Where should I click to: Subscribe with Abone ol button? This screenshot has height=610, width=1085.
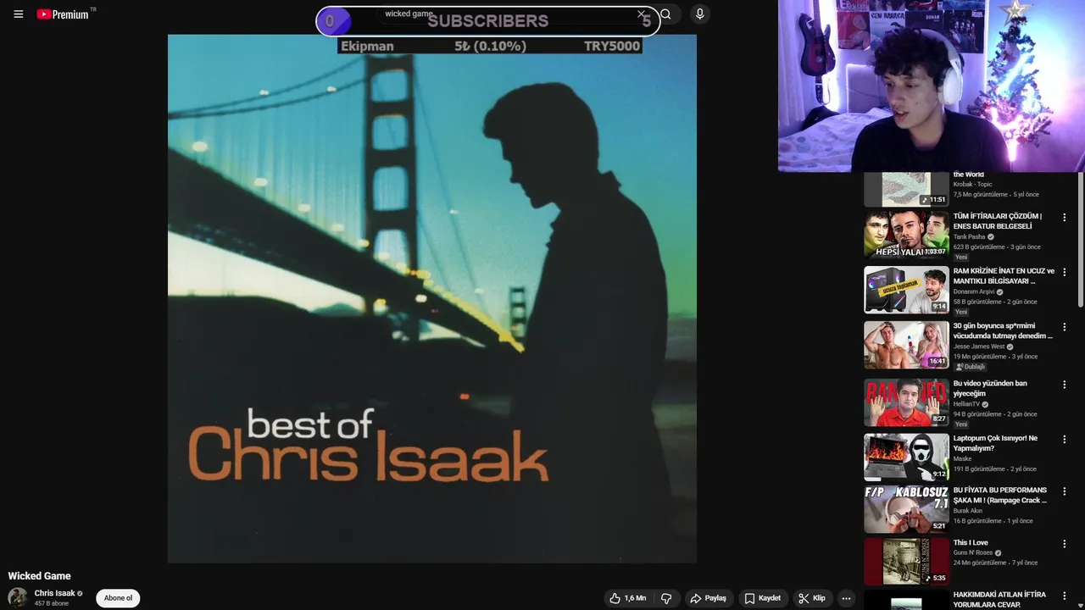pyautogui.click(x=118, y=598)
